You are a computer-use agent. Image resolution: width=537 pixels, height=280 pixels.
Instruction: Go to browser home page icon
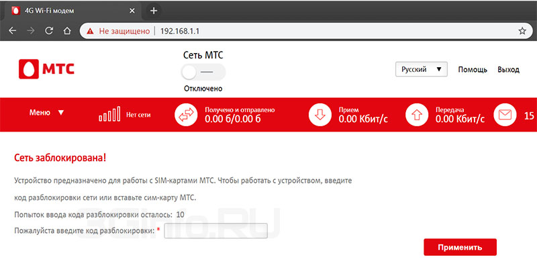click(x=67, y=31)
